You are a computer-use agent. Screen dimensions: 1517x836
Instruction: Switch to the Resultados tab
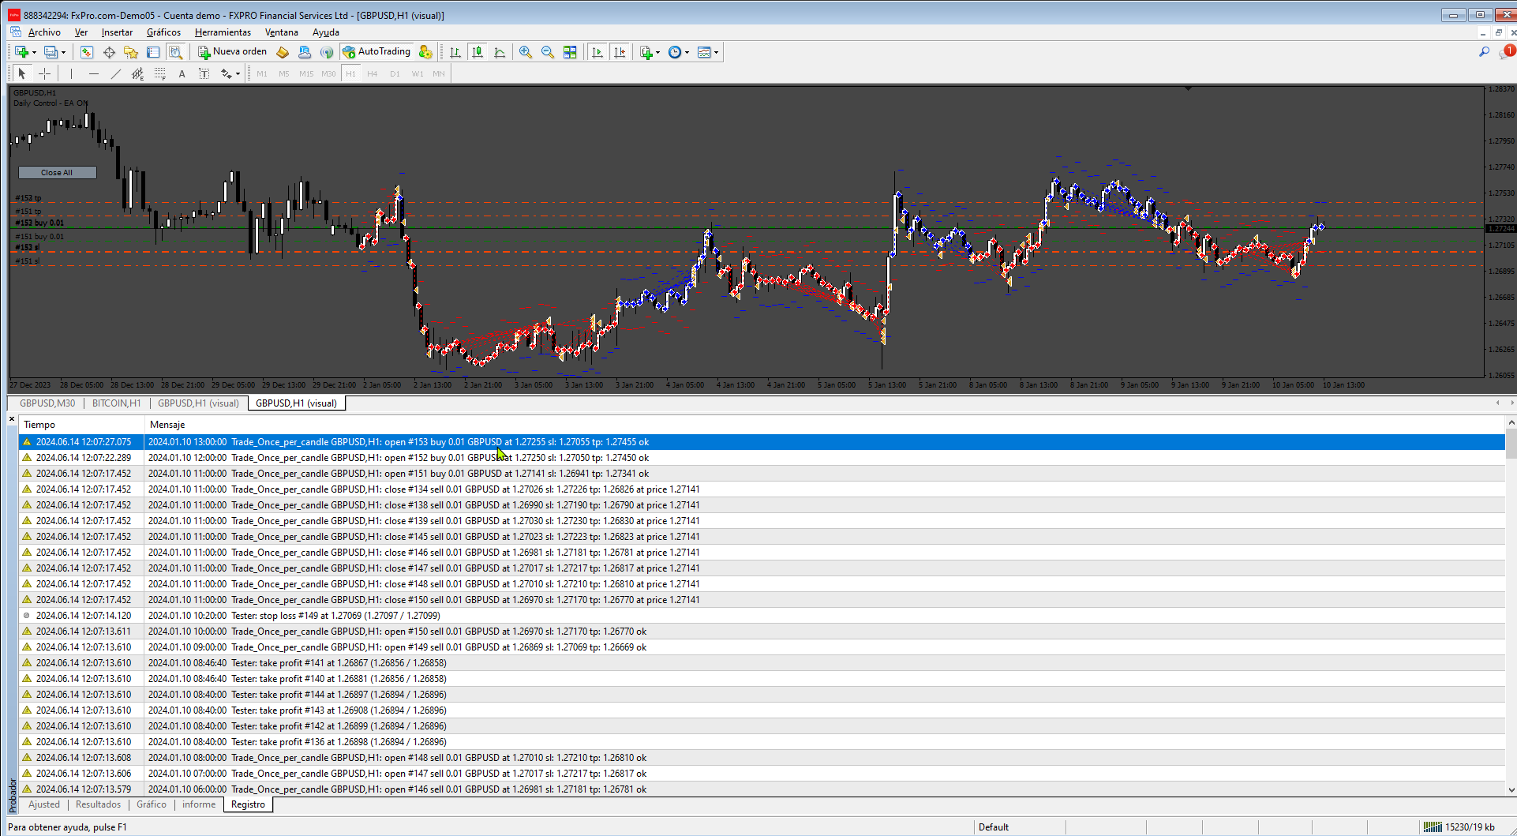98,804
